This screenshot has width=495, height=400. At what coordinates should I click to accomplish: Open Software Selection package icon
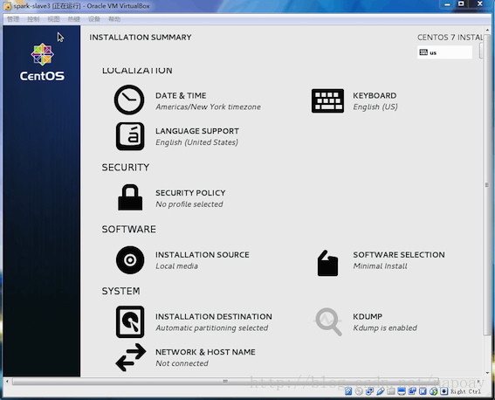tap(327, 263)
